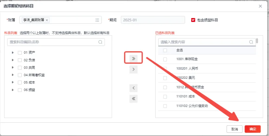The width and height of the screenshot is (269, 136).
Task: Select the 02 负债 tree item
Action: 29,60
